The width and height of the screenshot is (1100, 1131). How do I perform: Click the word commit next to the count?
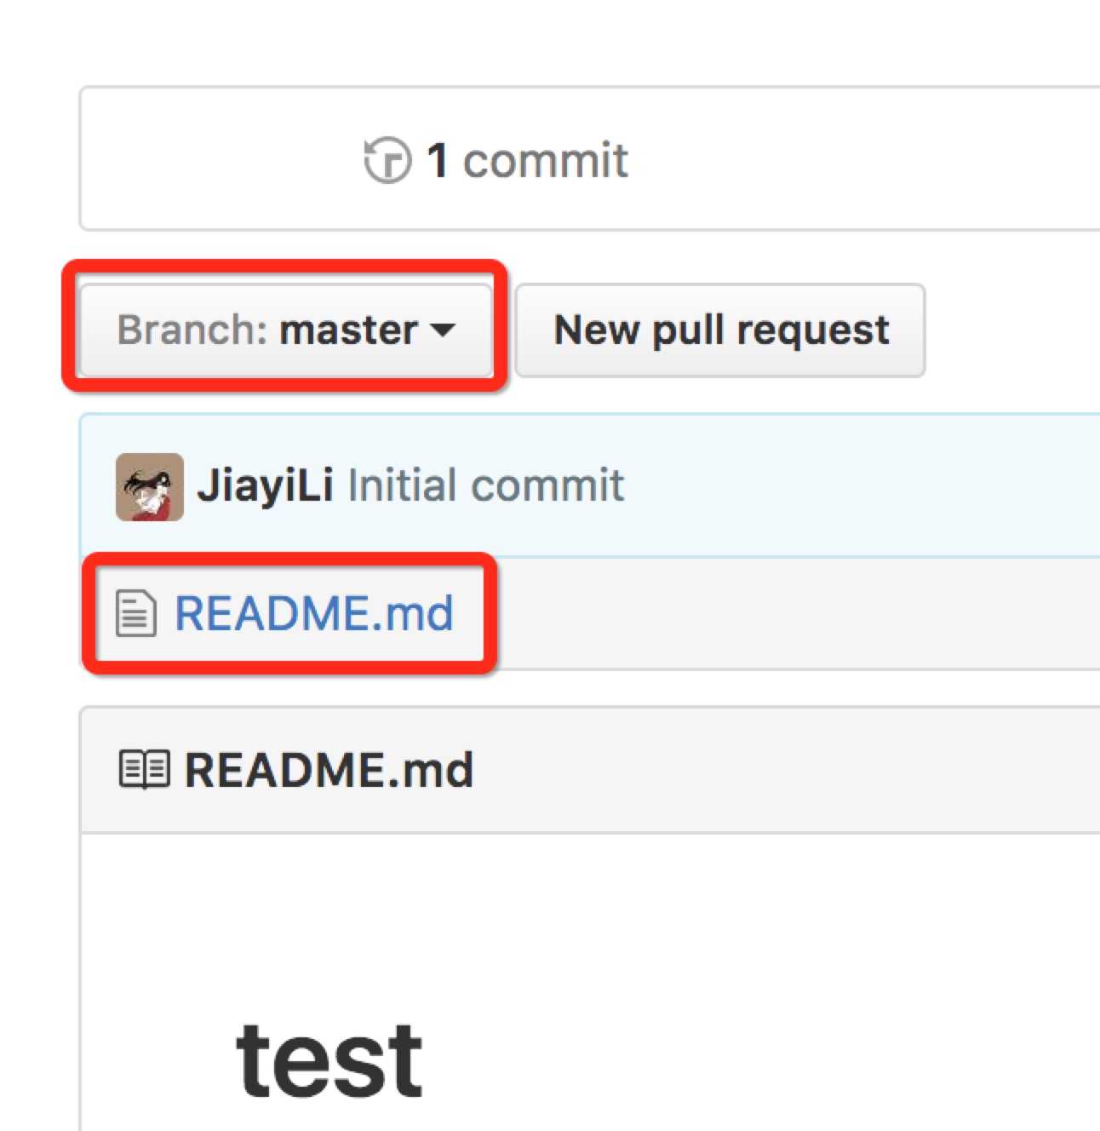545,160
